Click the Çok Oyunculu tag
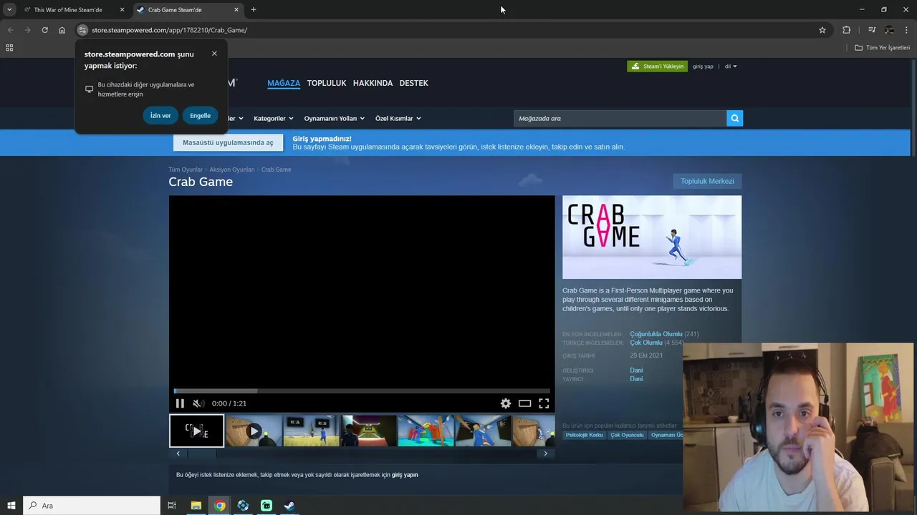The width and height of the screenshot is (917, 515). pos(627,435)
